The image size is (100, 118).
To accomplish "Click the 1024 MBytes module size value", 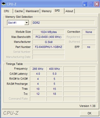I will 48,32.
